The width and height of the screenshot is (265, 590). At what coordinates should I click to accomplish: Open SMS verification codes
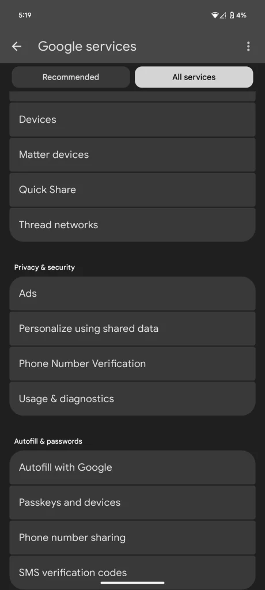point(132,572)
